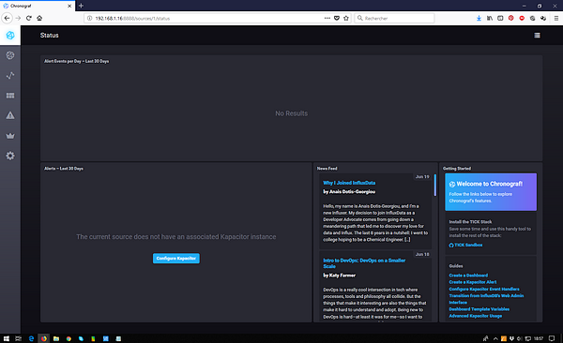Open the Admin crown icon
Viewport: 563px width, 343px height.
click(10, 136)
